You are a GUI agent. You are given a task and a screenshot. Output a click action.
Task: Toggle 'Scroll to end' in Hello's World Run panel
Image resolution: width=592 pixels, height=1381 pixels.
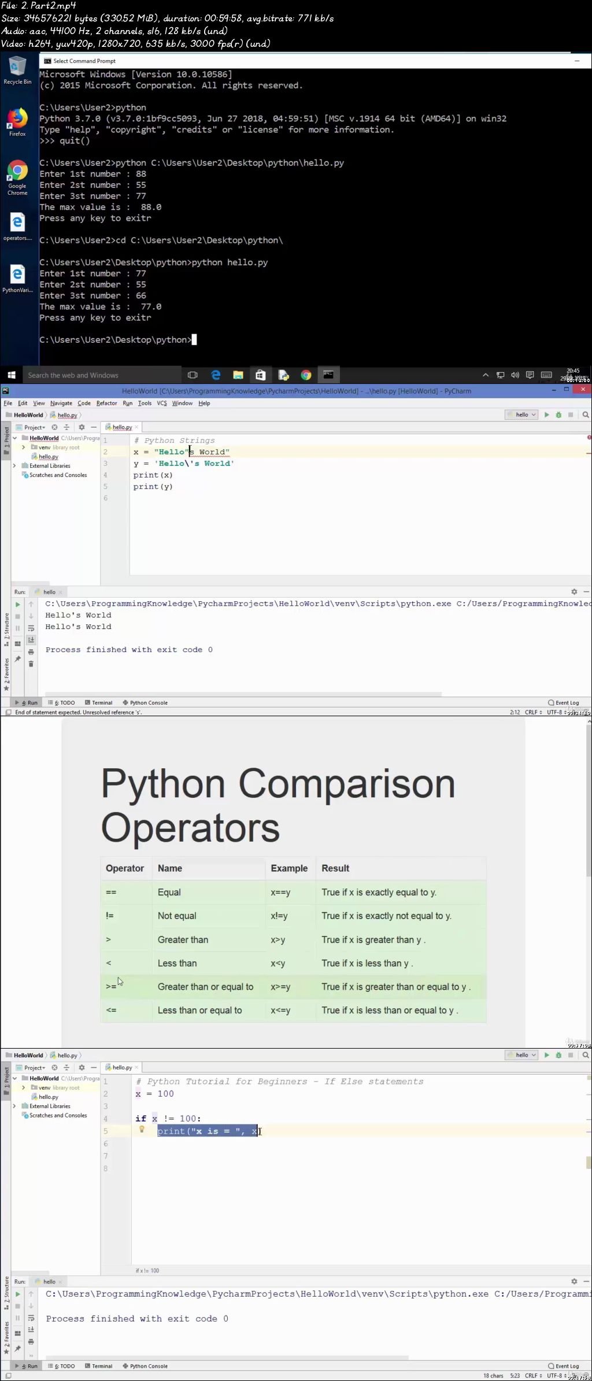point(31,640)
